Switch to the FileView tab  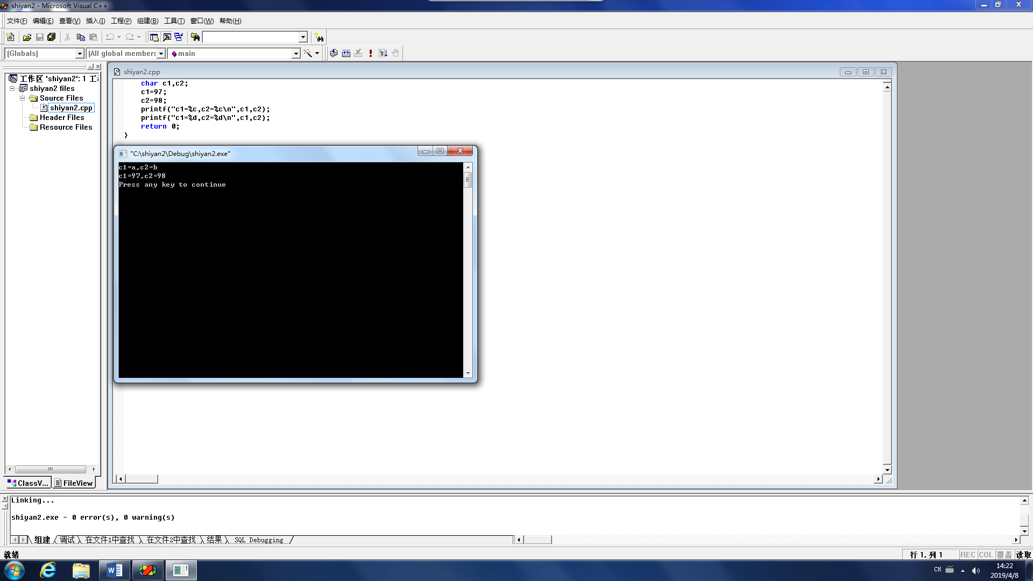[x=74, y=483]
